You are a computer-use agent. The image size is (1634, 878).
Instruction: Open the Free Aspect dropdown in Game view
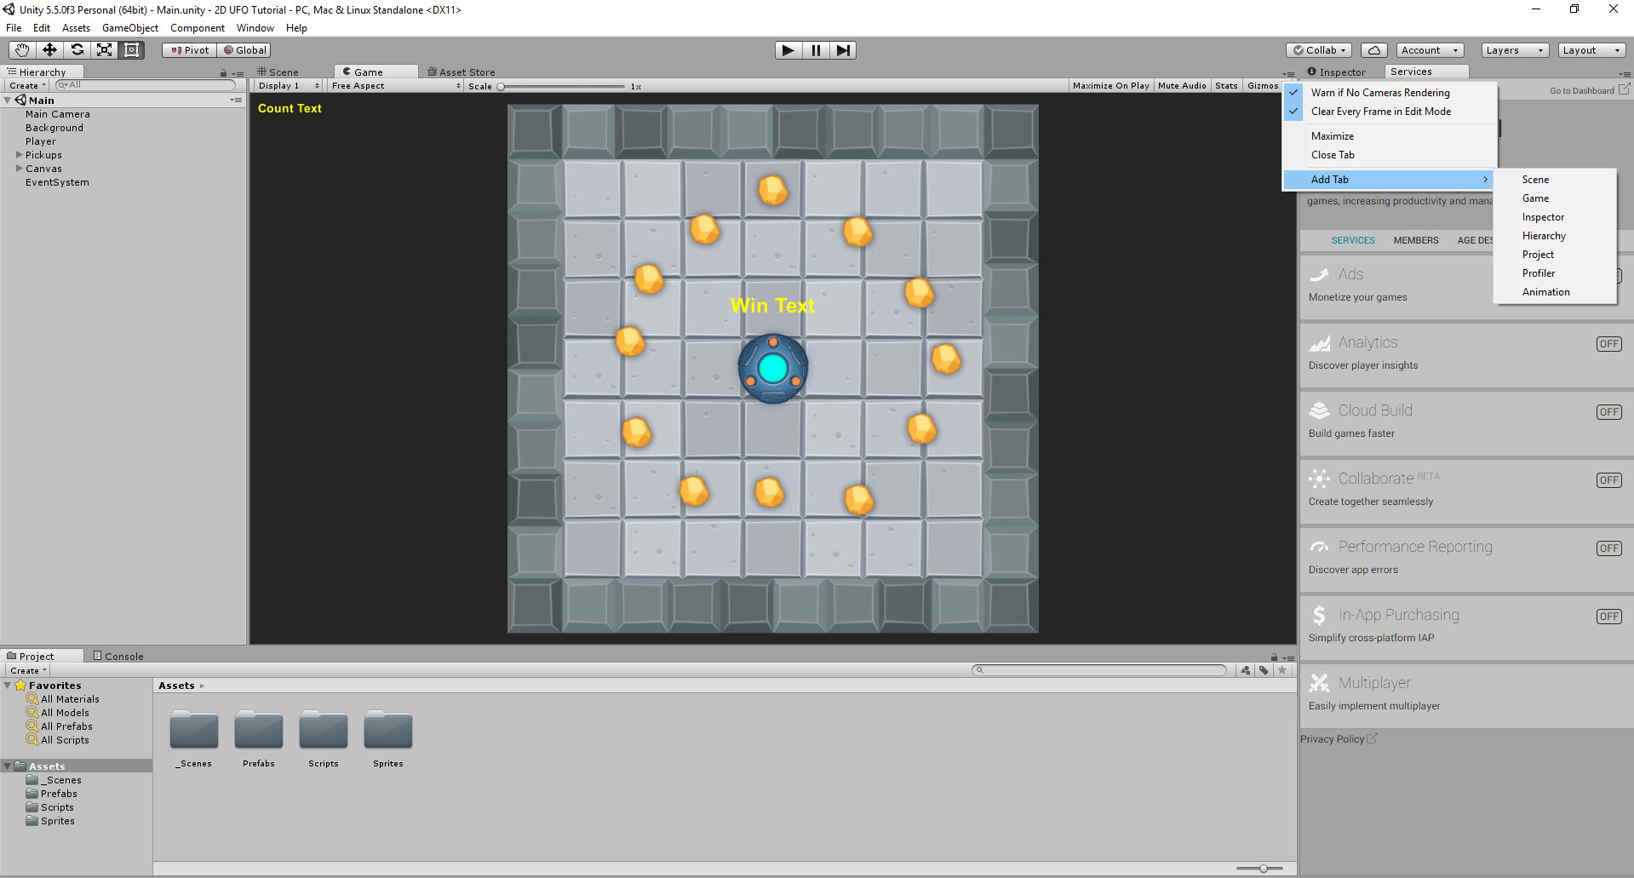394,85
